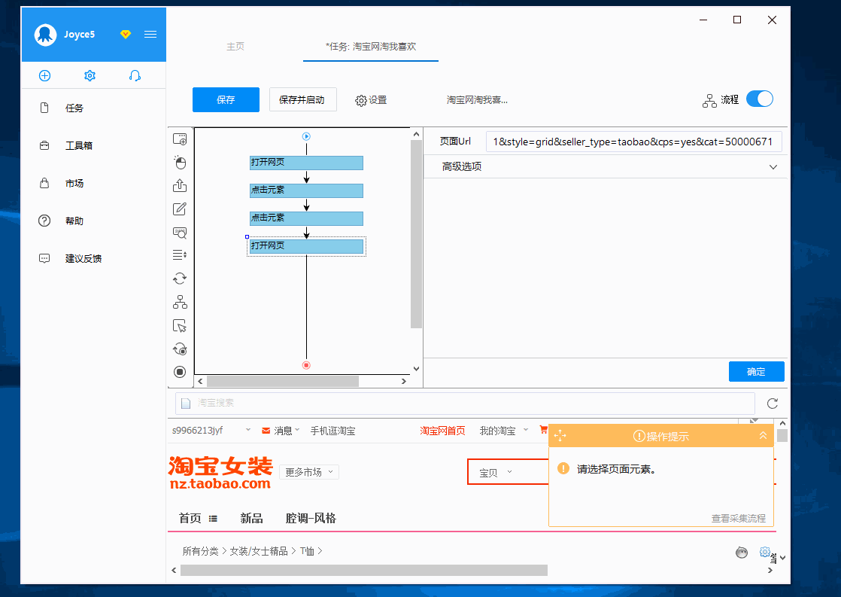Open 任务 in the sidebar
This screenshot has height=597, width=841.
tap(74, 108)
